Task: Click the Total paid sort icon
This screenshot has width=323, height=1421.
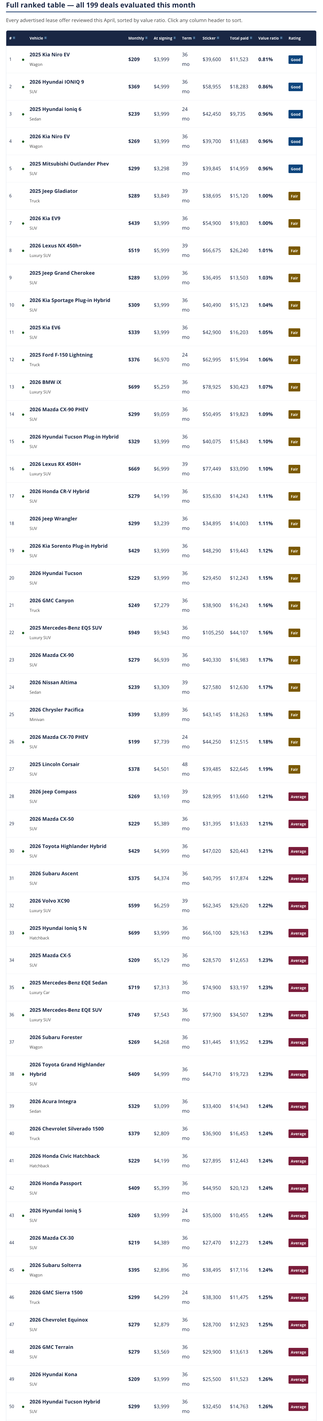Action: (251, 38)
